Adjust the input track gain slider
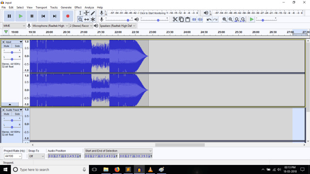 click(x=12, y=52)
